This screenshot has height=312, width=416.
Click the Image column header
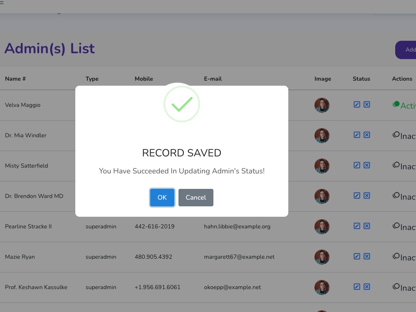click(x=323, y=79)
